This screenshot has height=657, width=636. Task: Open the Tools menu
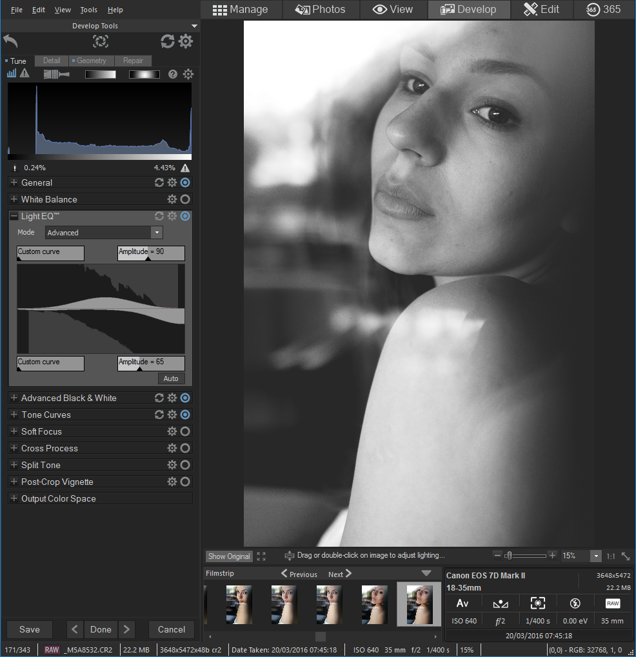[88, 10]
